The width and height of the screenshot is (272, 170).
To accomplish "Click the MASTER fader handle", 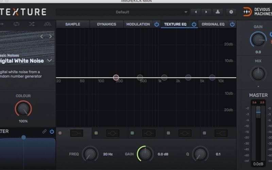I will tap(258, 112).
